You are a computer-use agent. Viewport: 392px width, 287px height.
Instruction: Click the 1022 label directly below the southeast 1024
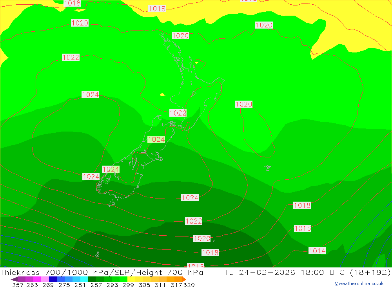tap(194, 221)
